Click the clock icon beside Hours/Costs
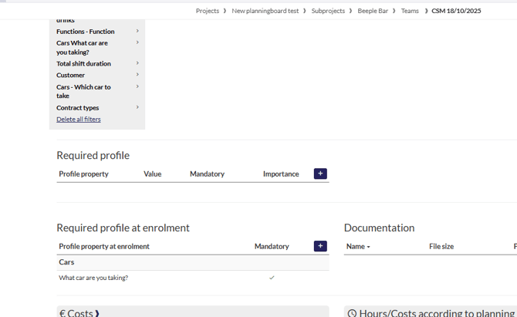The width and height of the screenshot is (517, 317). coord(352,313)
